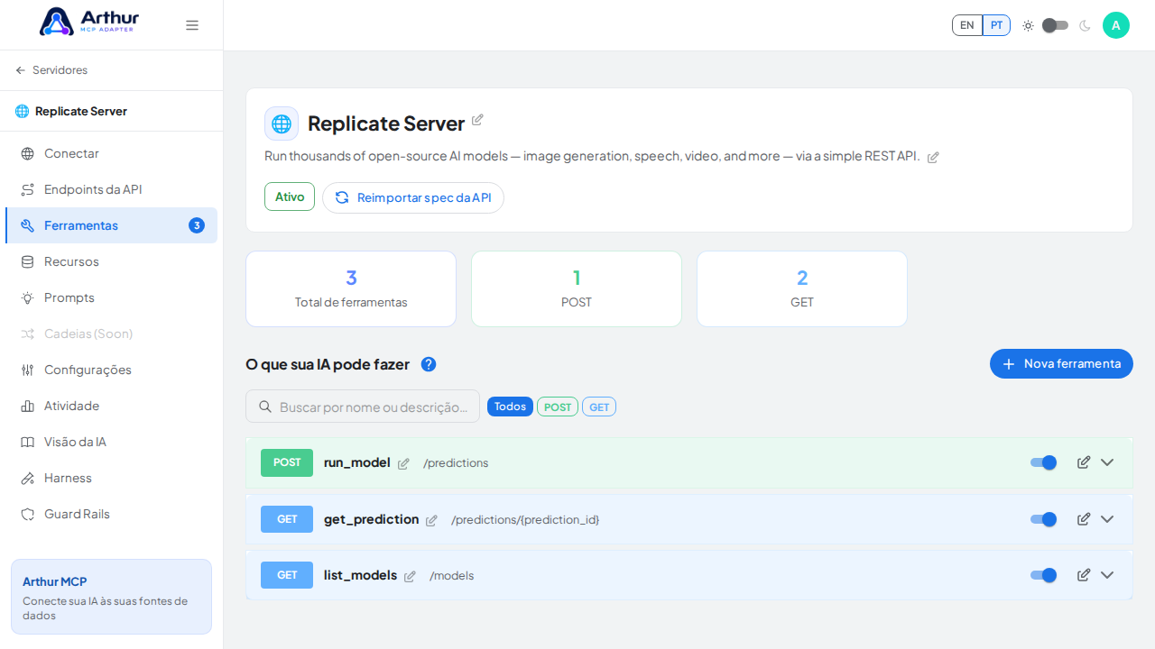This screenshot has width=1155, height=649.
Task: Click the tool search input field
Action: 363,407
